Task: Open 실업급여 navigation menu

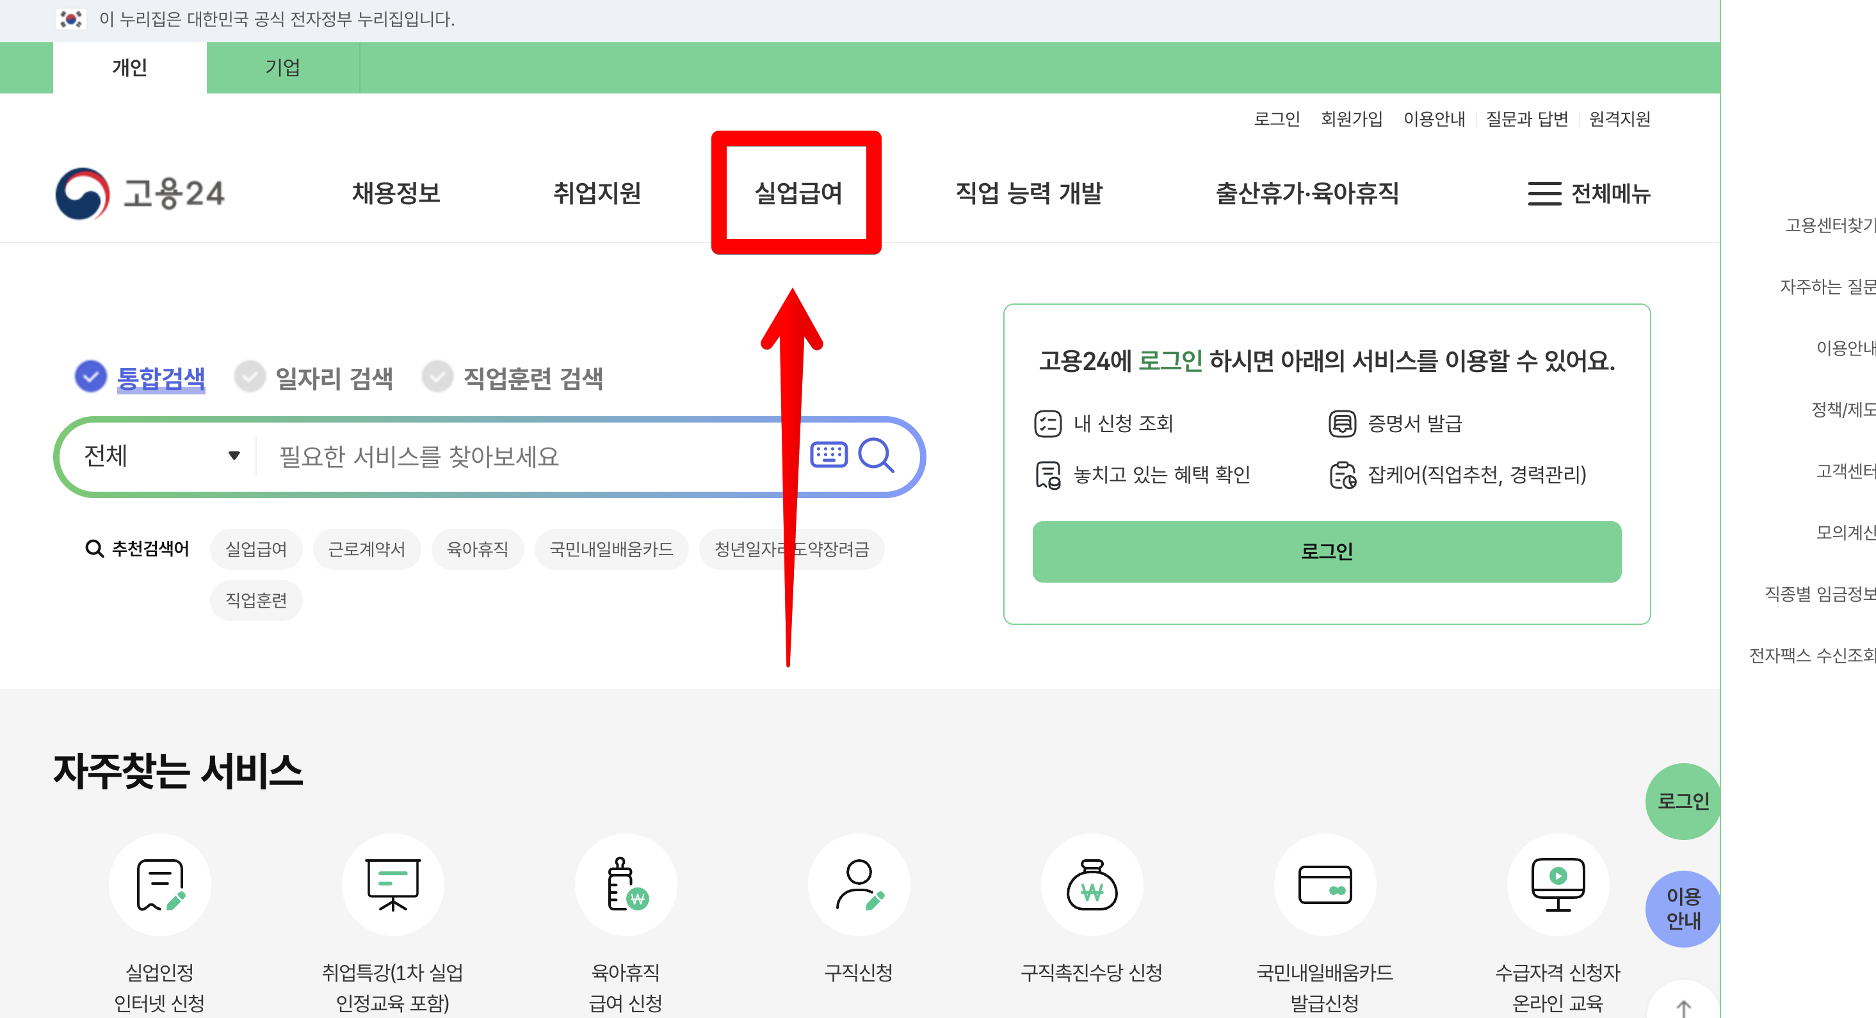Action: click(797, 193)
